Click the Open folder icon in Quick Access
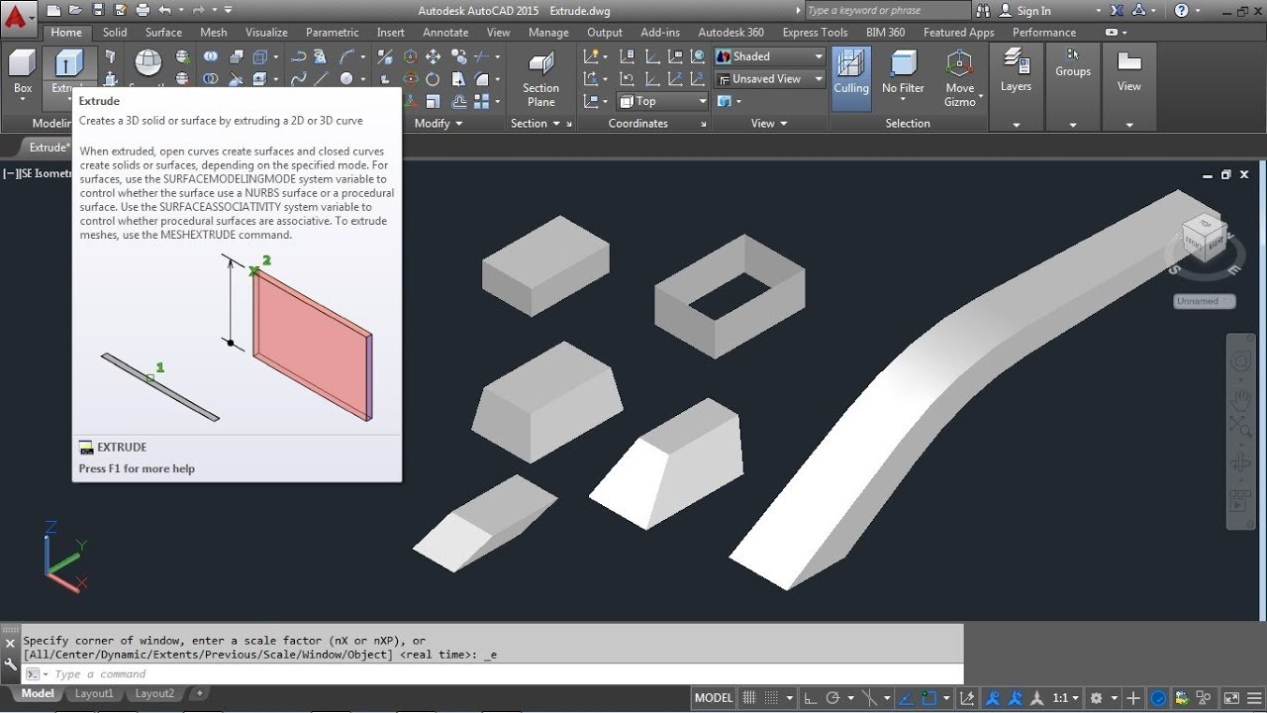The image size is (1267, 713). pyautogui.click(x=75, y=11)
